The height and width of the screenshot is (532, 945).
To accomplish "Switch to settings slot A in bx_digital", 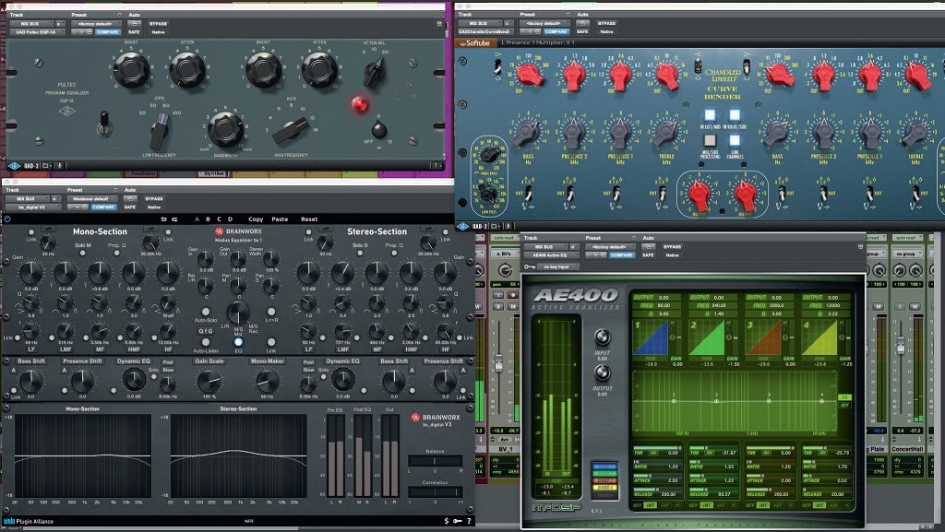I will [x=197, y=219].
